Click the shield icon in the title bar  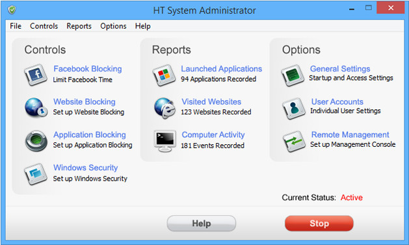pyautogui.click(x=12, y=10)
